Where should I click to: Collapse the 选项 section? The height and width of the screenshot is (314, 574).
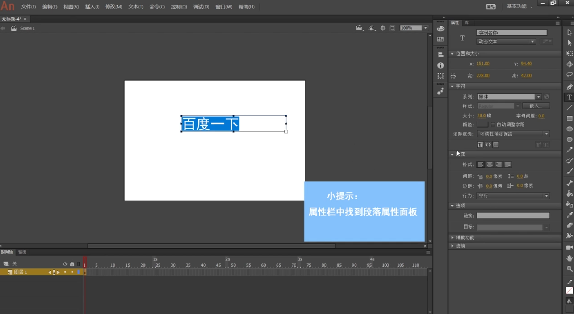pyautogui.click(x=452, y=206)
